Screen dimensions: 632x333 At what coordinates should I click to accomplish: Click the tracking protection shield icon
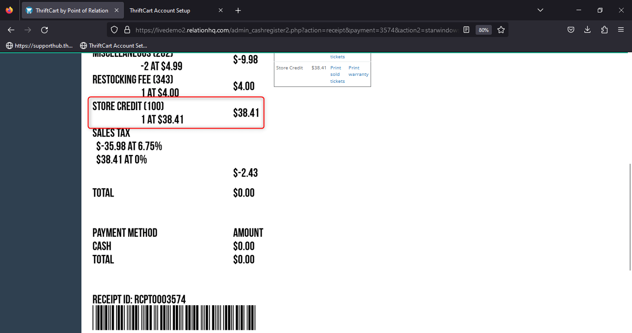click(114, 30)
